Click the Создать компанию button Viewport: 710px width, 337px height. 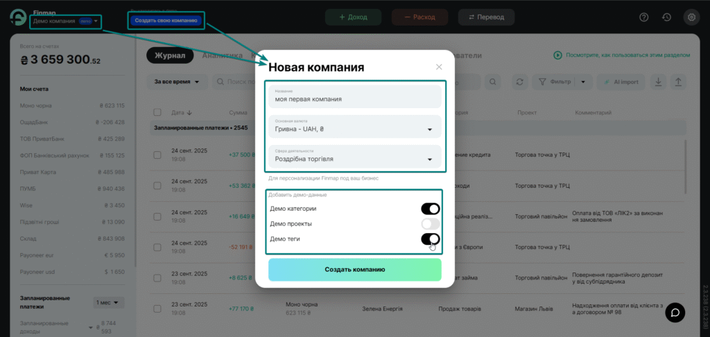click(x=354, y=270)
